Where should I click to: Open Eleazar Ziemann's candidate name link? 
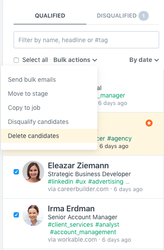pos(78,166)
